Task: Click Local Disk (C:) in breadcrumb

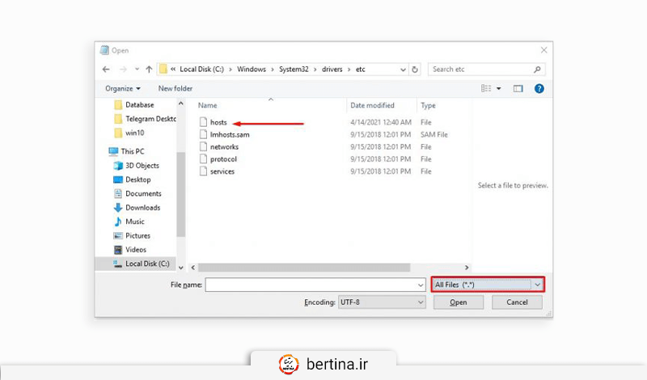Action: (x=201, y=70)
